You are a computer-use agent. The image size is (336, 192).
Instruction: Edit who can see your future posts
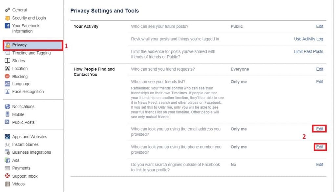click(x=320, y=26)
